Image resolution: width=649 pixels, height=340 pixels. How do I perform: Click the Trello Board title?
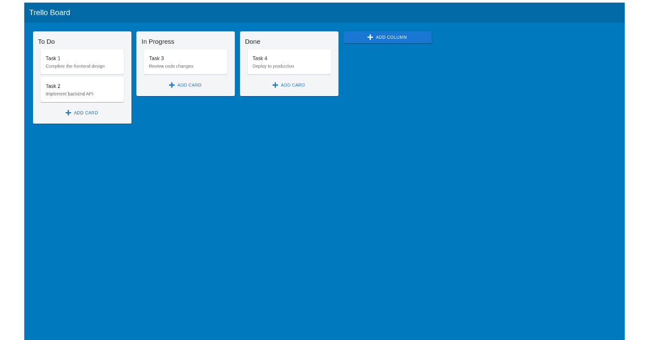50,12
